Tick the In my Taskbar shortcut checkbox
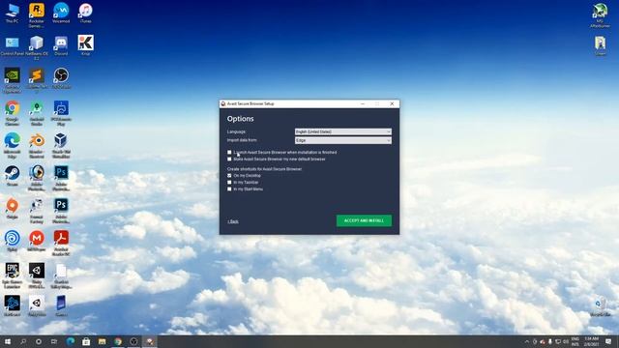Screen dimensions: 619x348 coord(229,183)
